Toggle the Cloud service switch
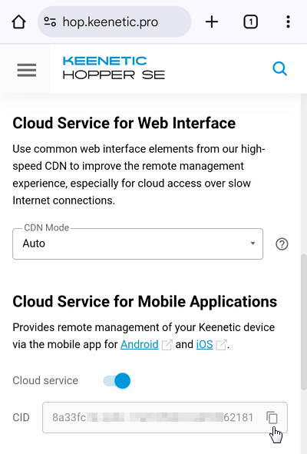 click(117, 380)
